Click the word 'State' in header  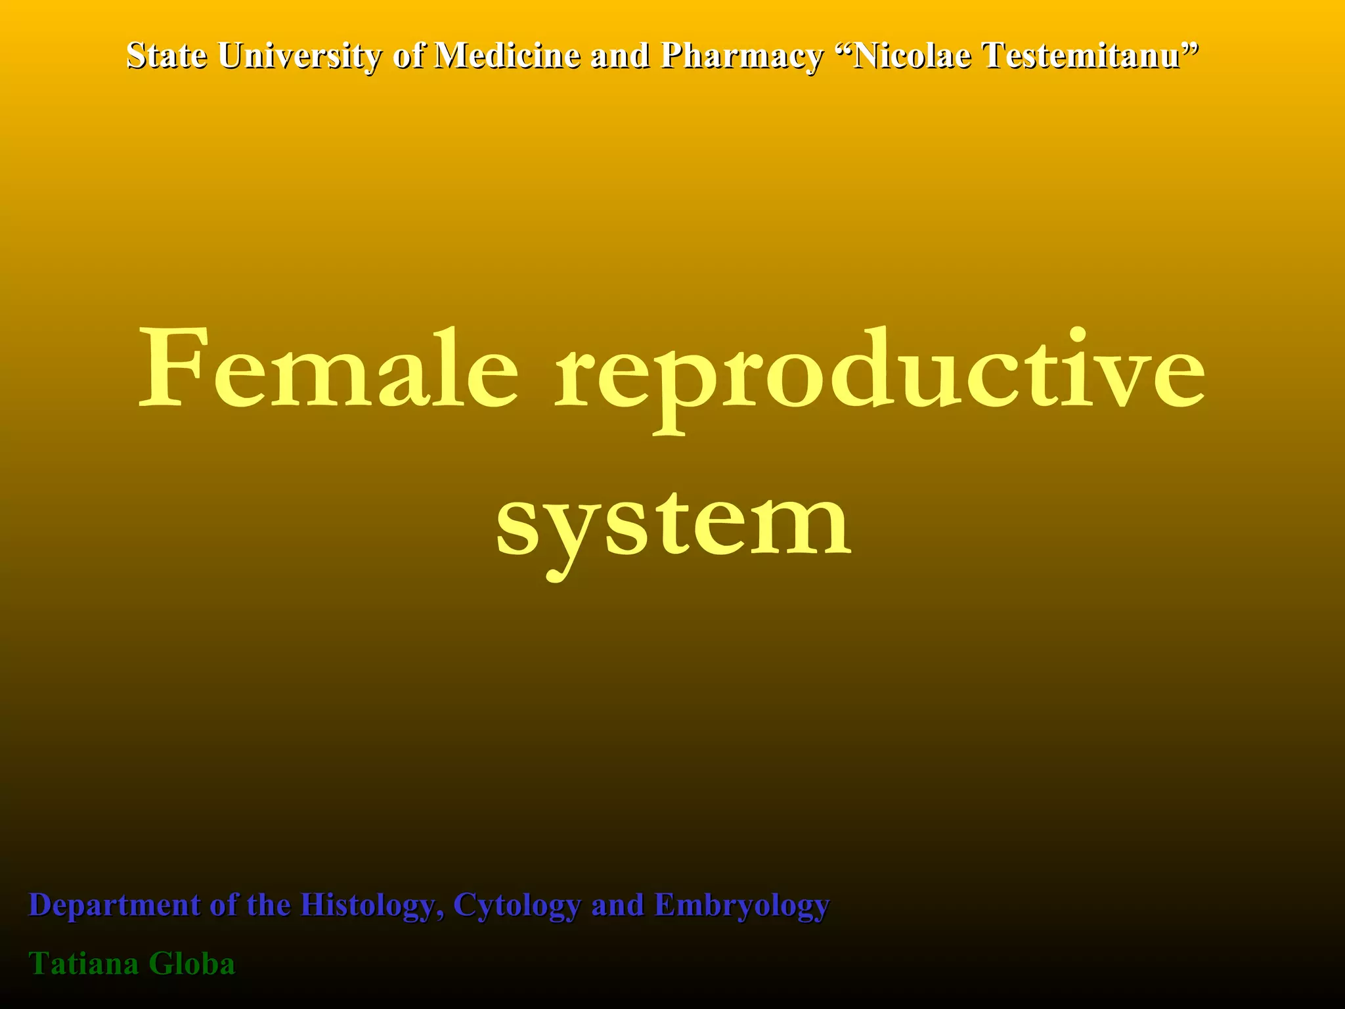tap(166, 55)
